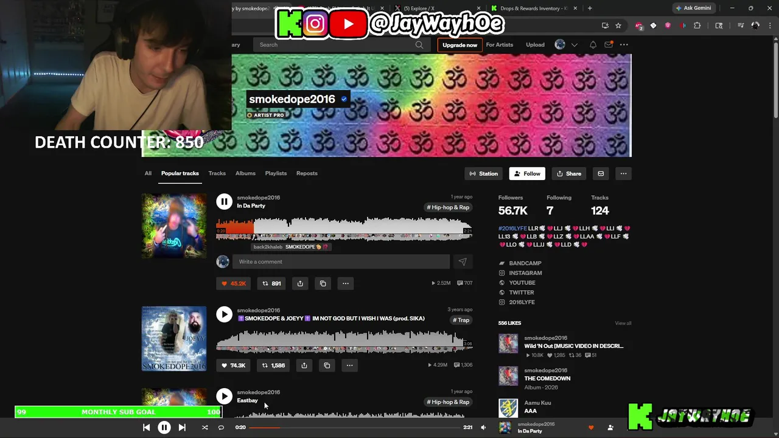Play the Eastbay track

click(x=224, y=396)
